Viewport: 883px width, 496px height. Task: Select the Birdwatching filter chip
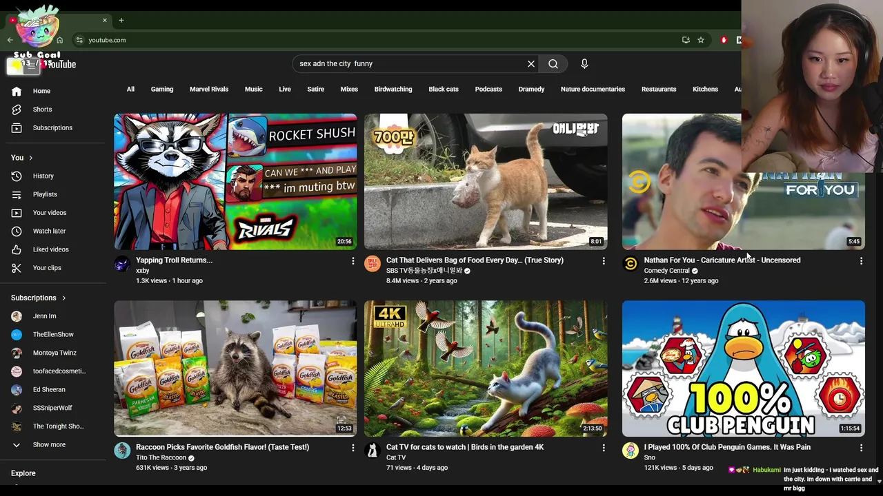click(x=393, y=90)
